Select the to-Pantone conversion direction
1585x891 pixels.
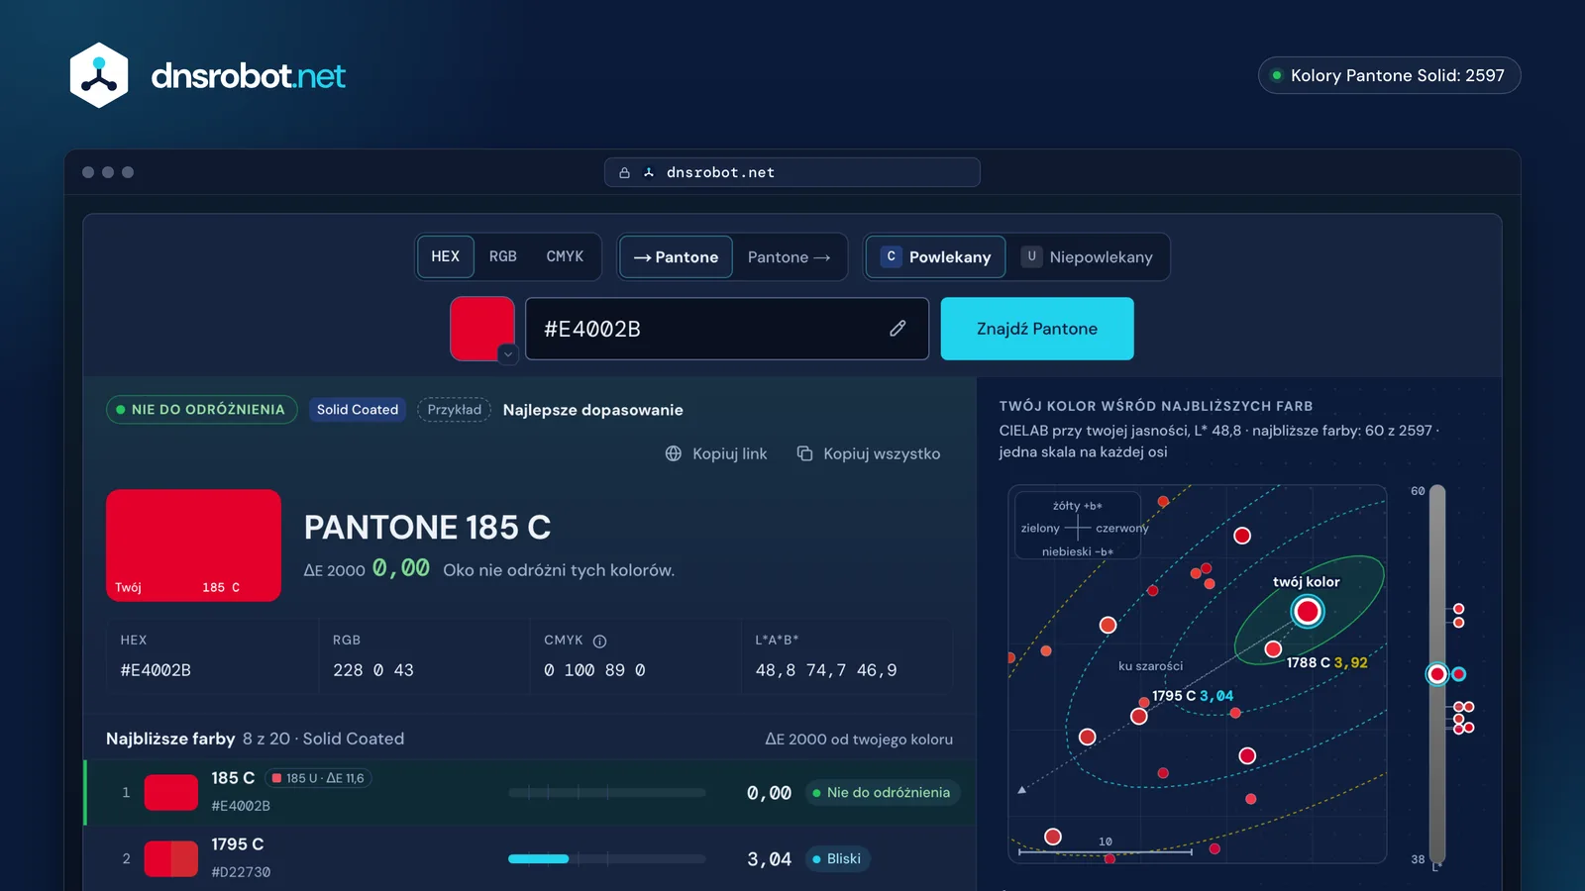[677, 257]
